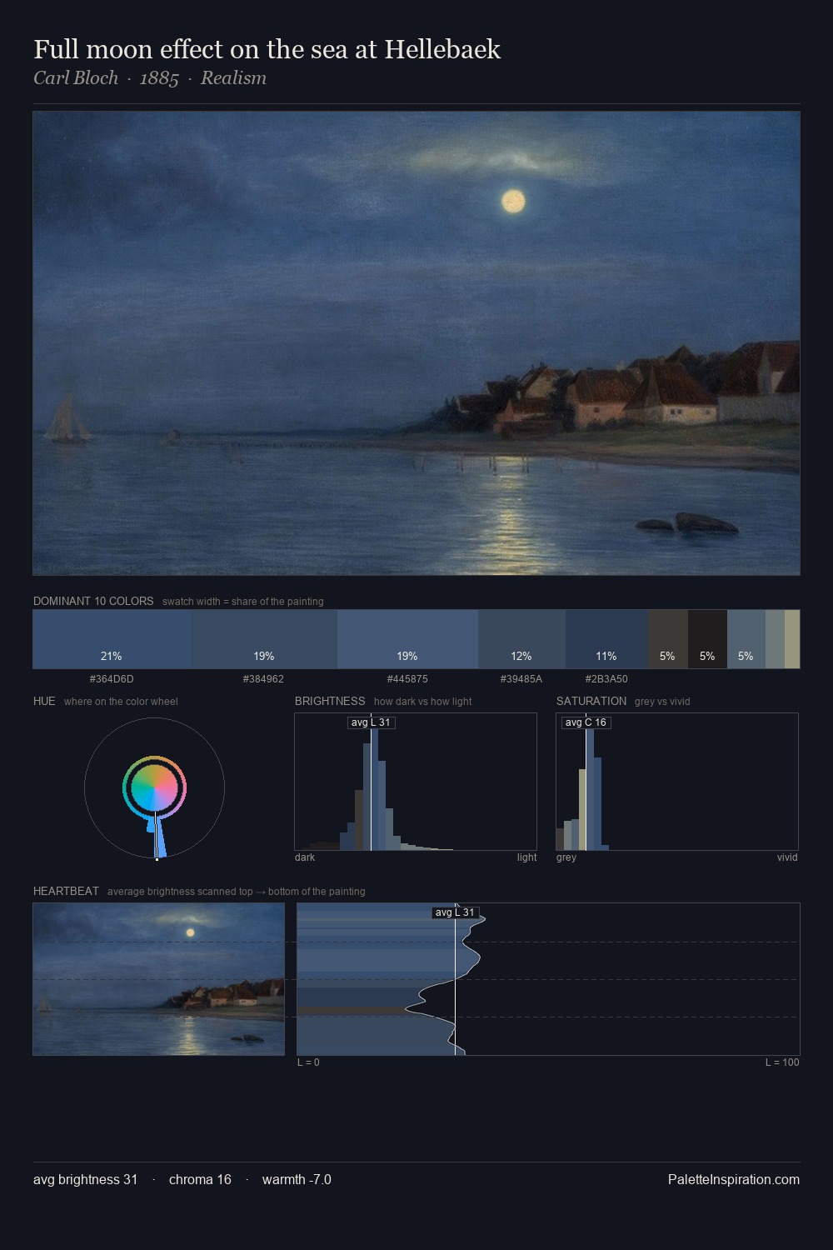
Task: Click the avg L 31 brightness marker
Action: pos(371,722)
